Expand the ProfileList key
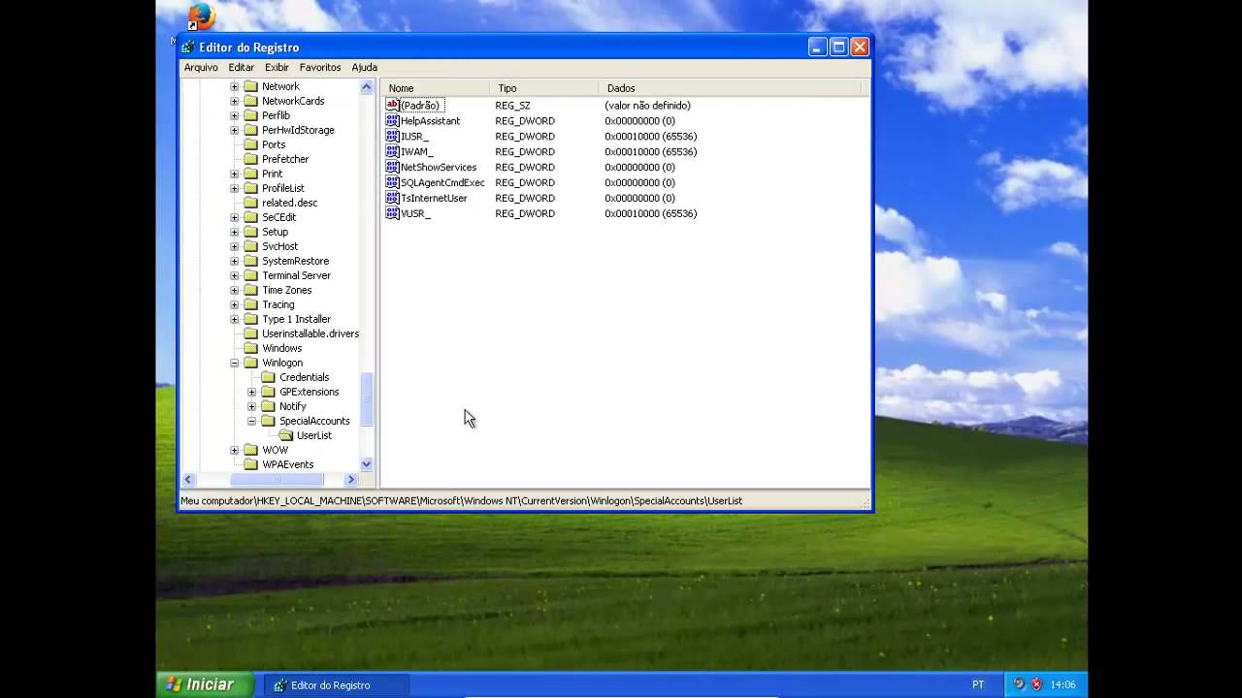Image resolution: width=1242 pixels, height=698 pixels. [234, 188]
